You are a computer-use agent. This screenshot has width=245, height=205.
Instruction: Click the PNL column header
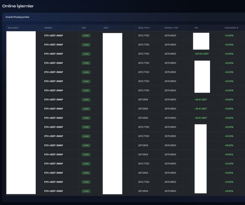[196, 28]
